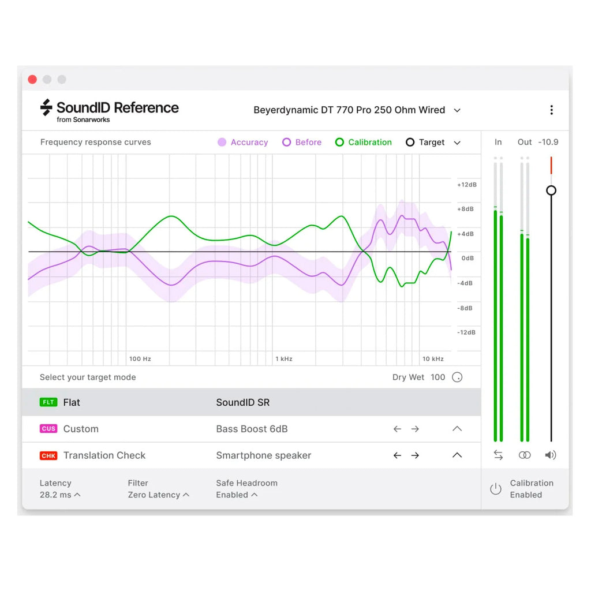This screenshot has width=591, height=591.
Task: Click the output level meter
Action: tap(525, 299)
